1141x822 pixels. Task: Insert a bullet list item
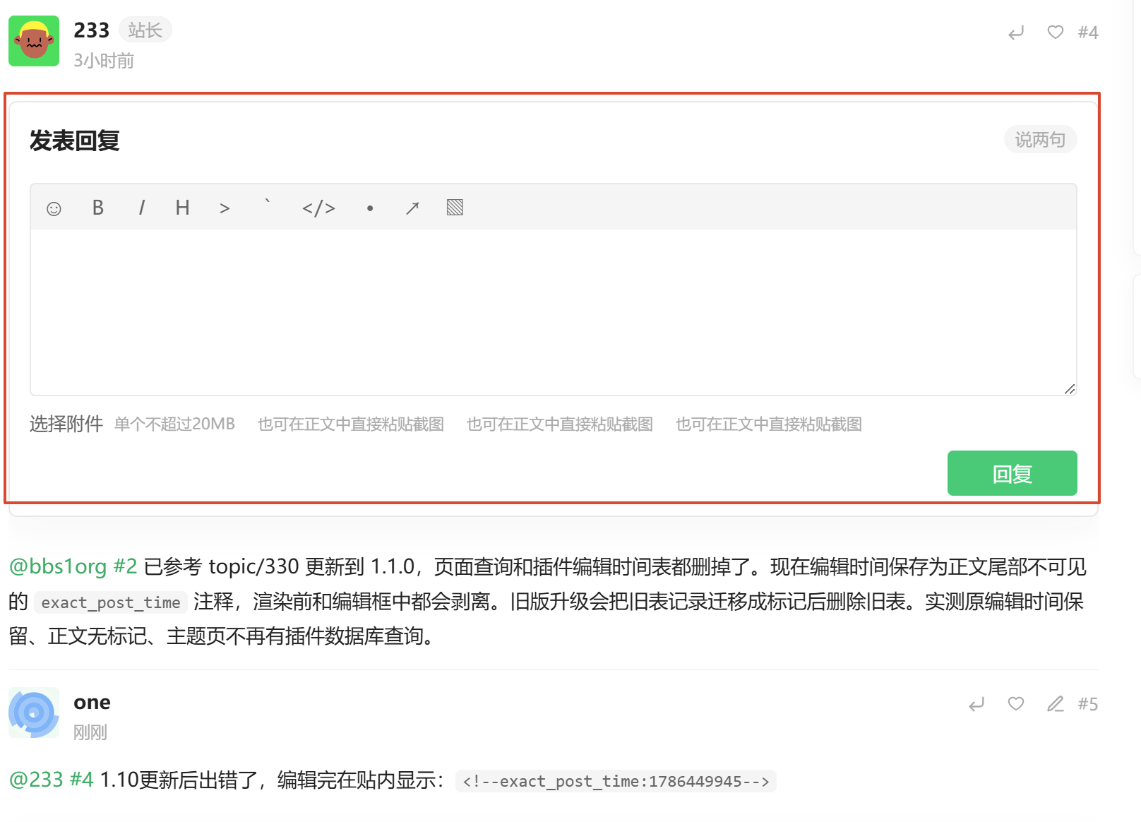pos(370,208)
